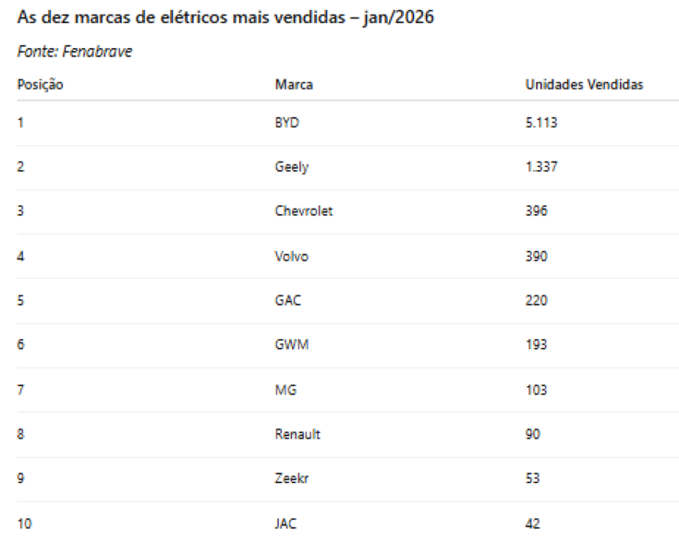This screenshot has width=679, height=554.
Task: Select the Chevrolet brand cell
Action: pyautogui.click(x=303, y=211)
